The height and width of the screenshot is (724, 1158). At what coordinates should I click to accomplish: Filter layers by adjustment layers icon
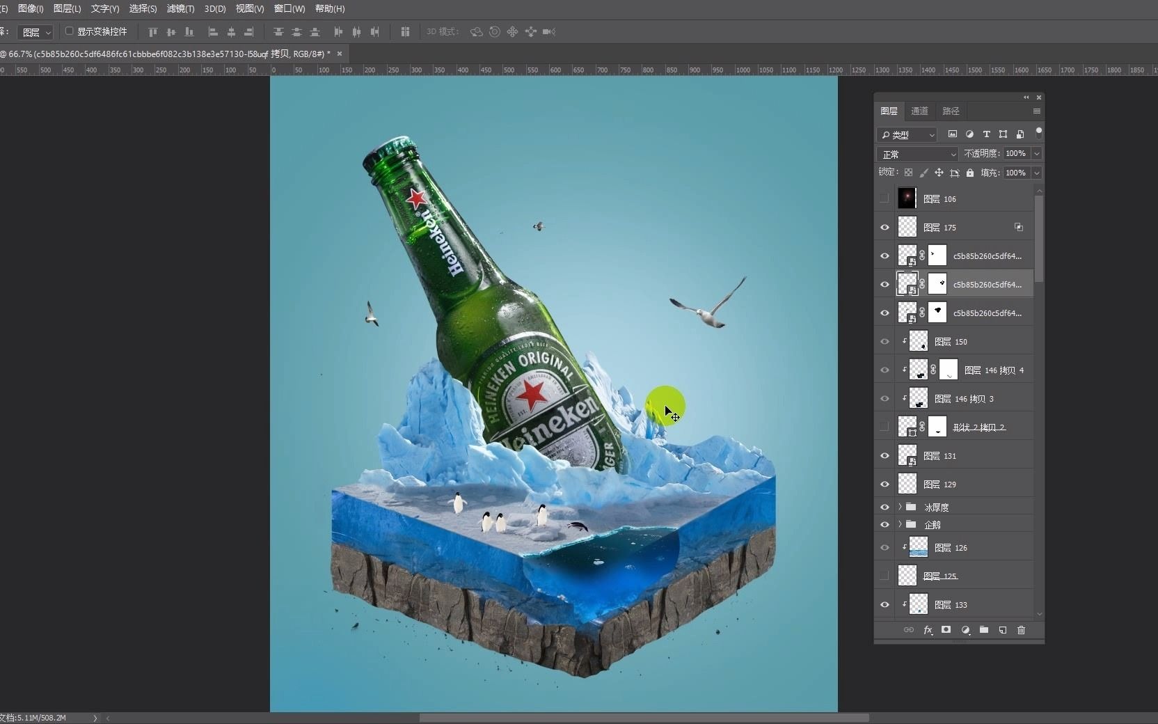click(969, 134)
